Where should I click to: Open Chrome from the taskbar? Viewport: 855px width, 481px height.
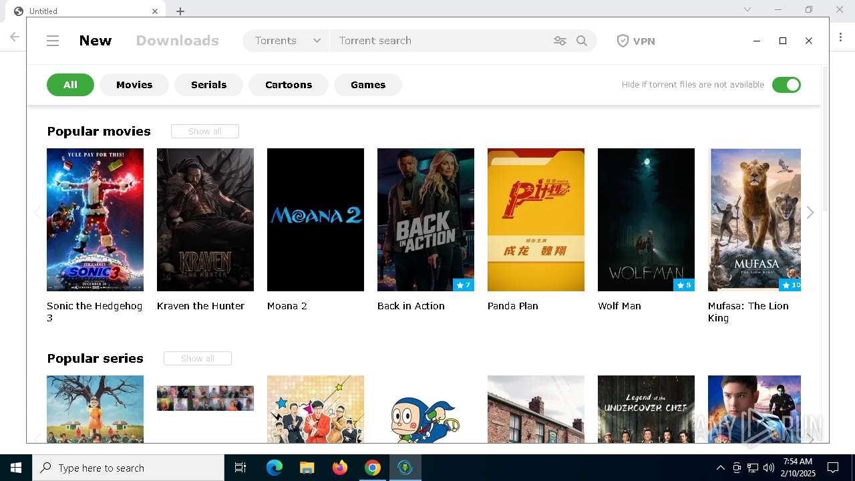pyautogui.click(x=372, y=468)
